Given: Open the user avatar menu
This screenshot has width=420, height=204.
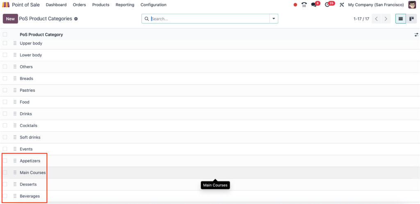Looking at the screenshot, I should tap(412, 5).
